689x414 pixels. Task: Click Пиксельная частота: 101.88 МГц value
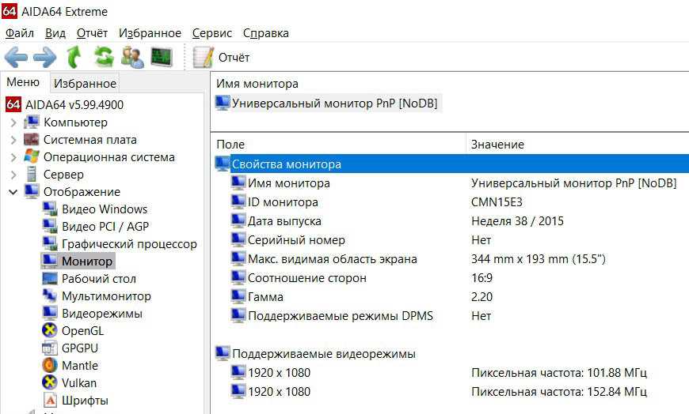(559, 373)
